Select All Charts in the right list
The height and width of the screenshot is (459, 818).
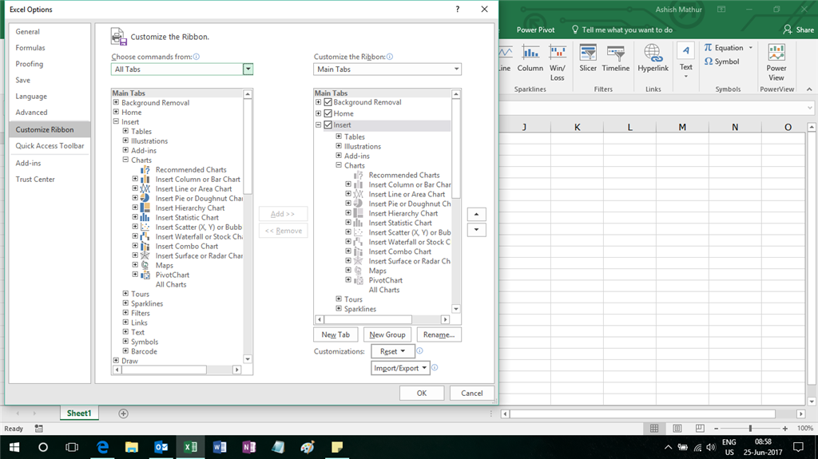[x=384, y=290]
